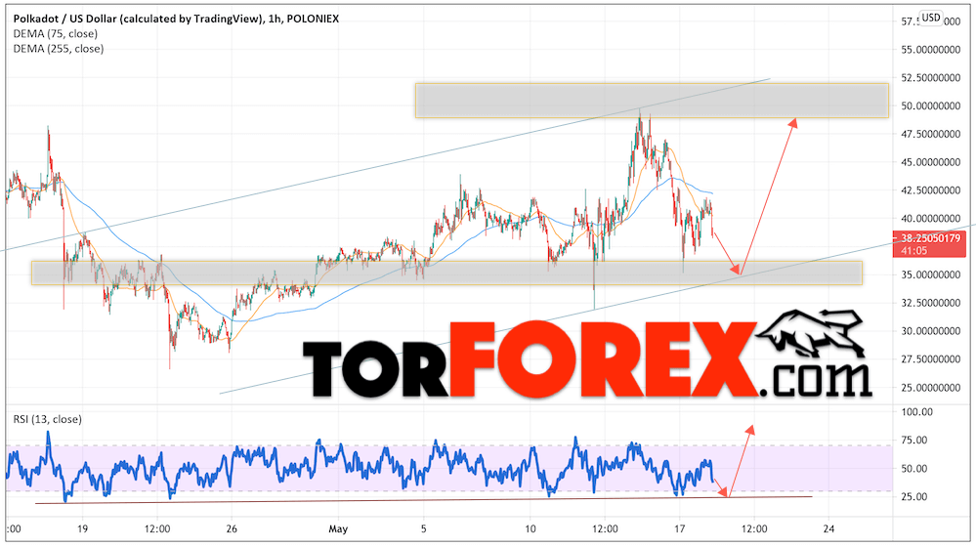Select the DEMA (75, close) indicator label

[56, 33]
